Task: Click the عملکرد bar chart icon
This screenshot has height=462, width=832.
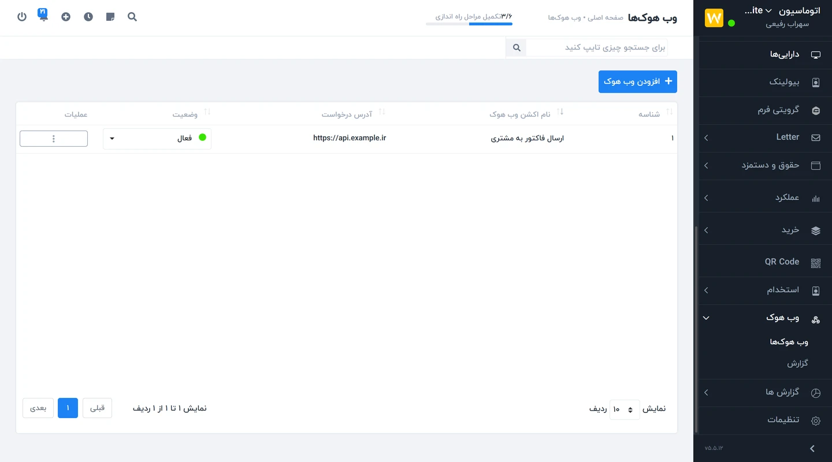Action: [x=816, y=198]
